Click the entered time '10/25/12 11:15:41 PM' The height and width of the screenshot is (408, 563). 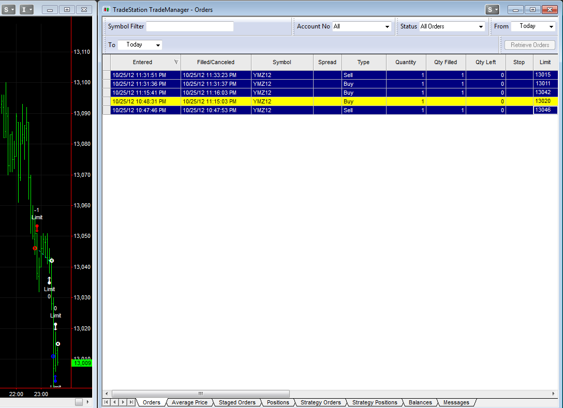tap(139, 93)
